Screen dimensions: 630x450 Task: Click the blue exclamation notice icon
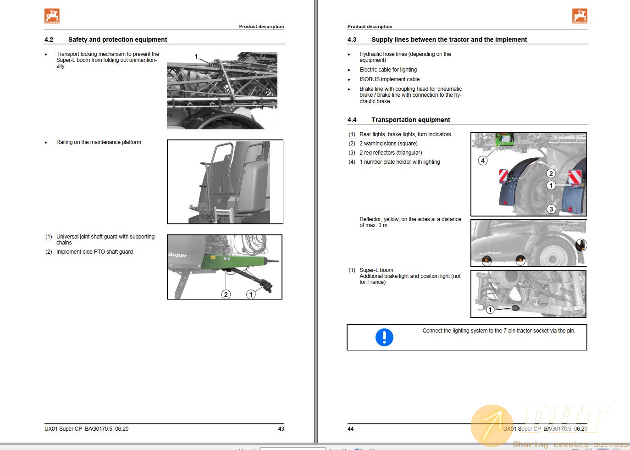click(x=384, y=337)
